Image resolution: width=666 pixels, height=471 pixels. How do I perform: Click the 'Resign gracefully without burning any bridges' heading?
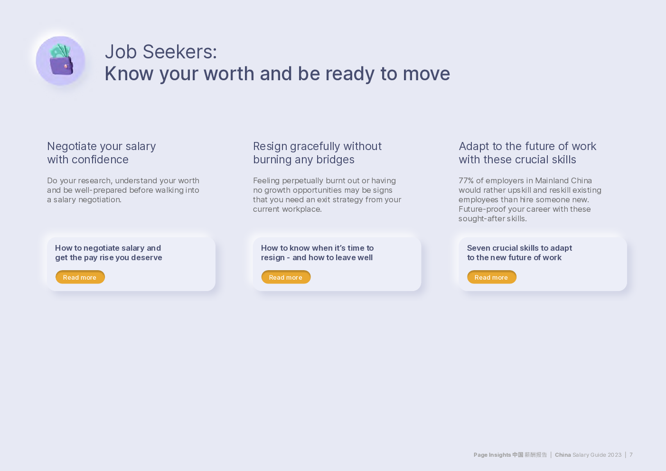(x=317, y=153)
